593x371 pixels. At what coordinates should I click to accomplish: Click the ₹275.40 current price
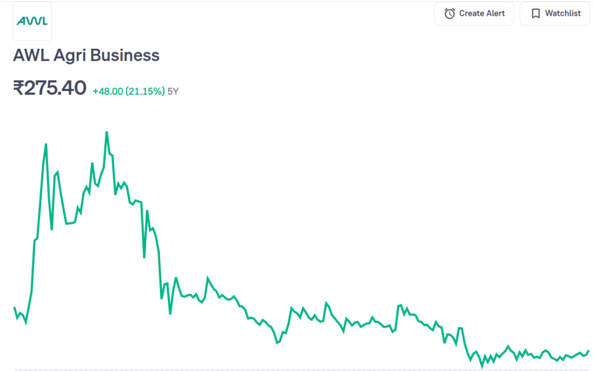50,88
